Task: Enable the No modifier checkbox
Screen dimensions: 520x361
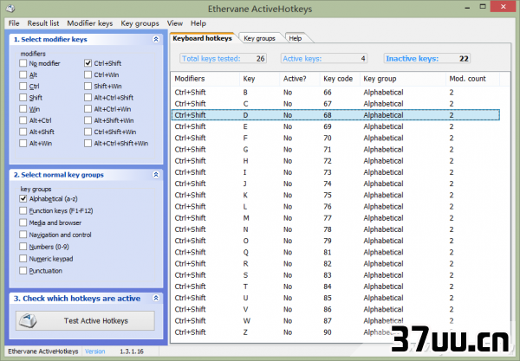Action: tap(23, 63)
